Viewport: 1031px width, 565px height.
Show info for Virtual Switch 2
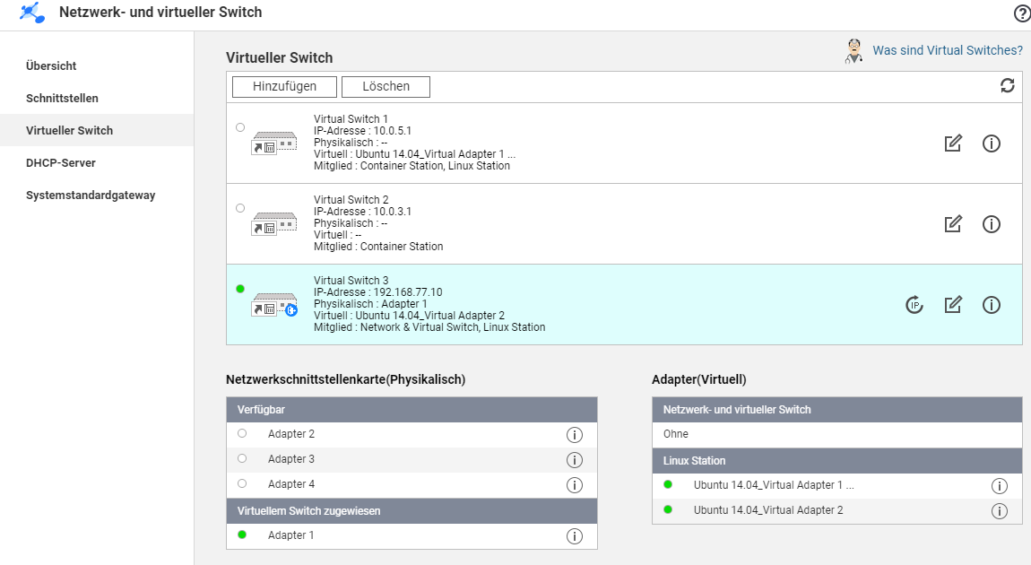991,224
